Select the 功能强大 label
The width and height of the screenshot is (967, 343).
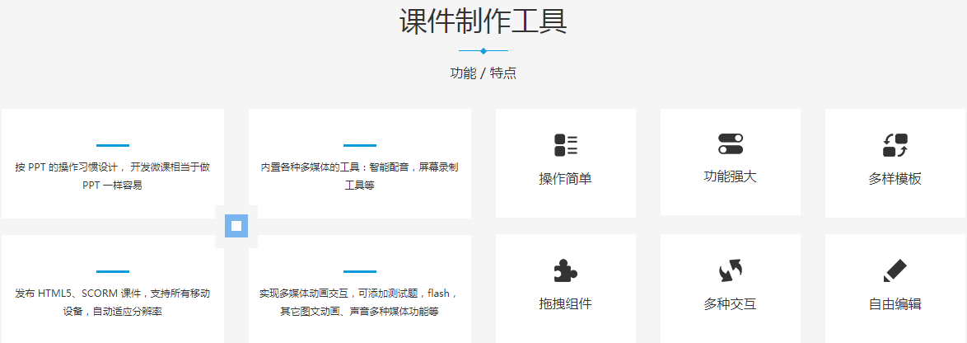point(730,176)
